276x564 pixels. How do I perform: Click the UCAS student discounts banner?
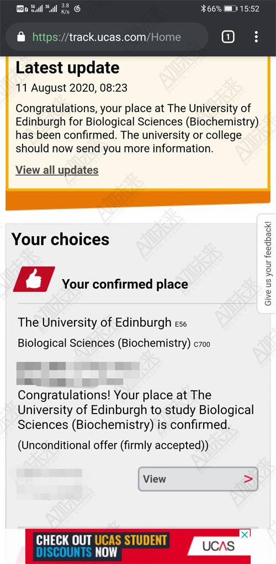click(x=138, y=546)
